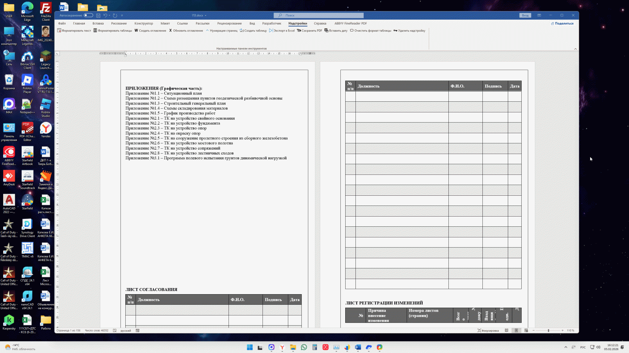The height and width of the screenshot is (353, 629).
Task: Click the zoom slider in the status bar
Action: tap(548, 331)
